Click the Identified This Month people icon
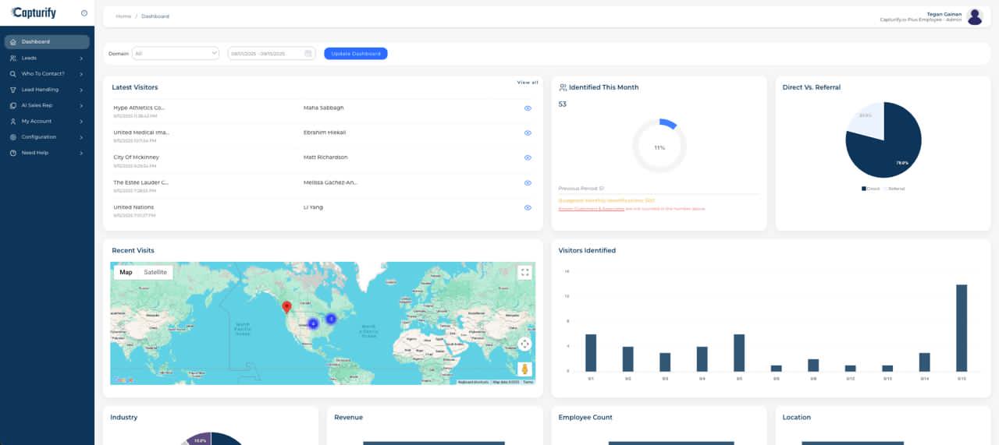This screenshot has height=445, width=999. (x=563, y=87)
